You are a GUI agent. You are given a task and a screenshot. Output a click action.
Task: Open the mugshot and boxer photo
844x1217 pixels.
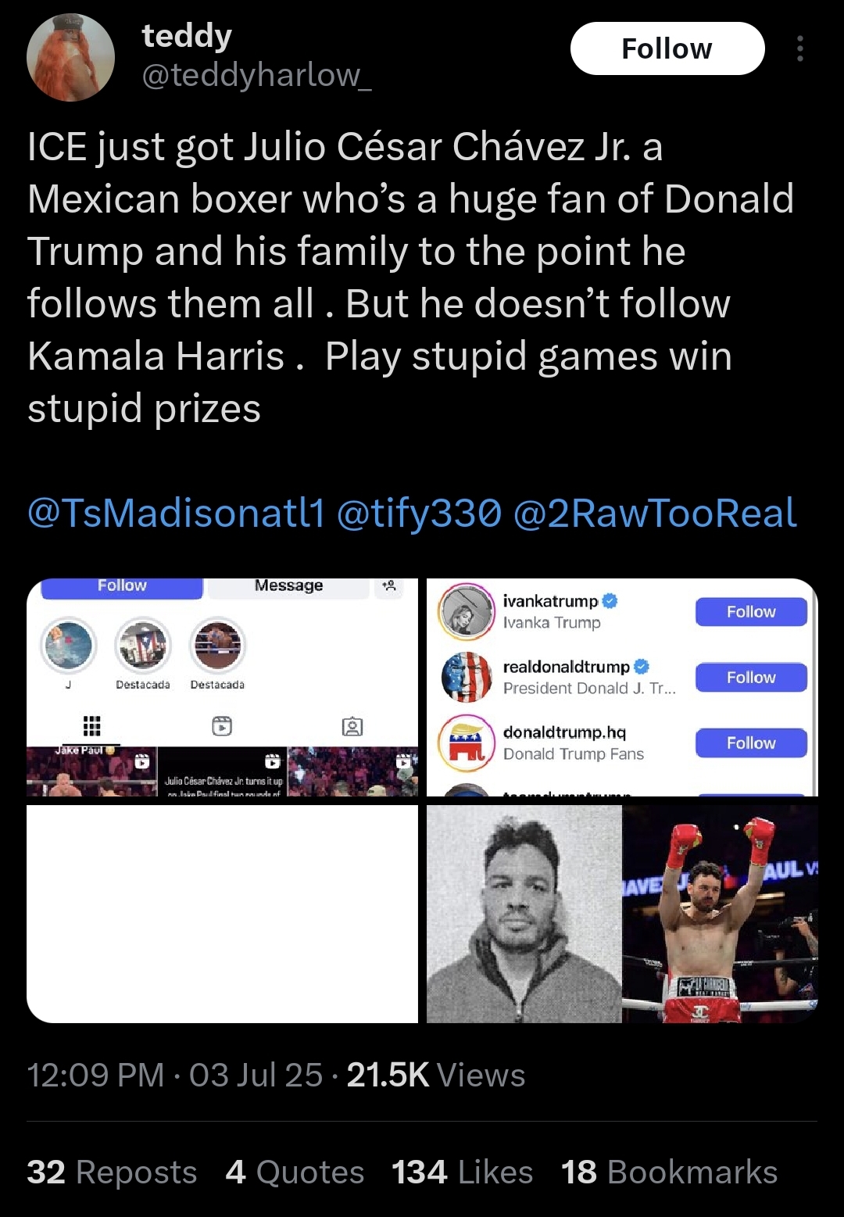pyautogui.click(x=622, y=914)
